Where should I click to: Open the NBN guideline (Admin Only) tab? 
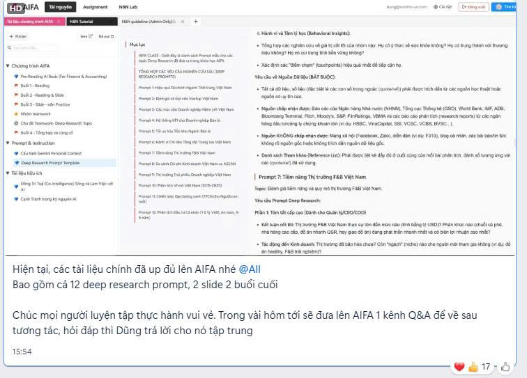pyautogui.click(x=148, y=22)
